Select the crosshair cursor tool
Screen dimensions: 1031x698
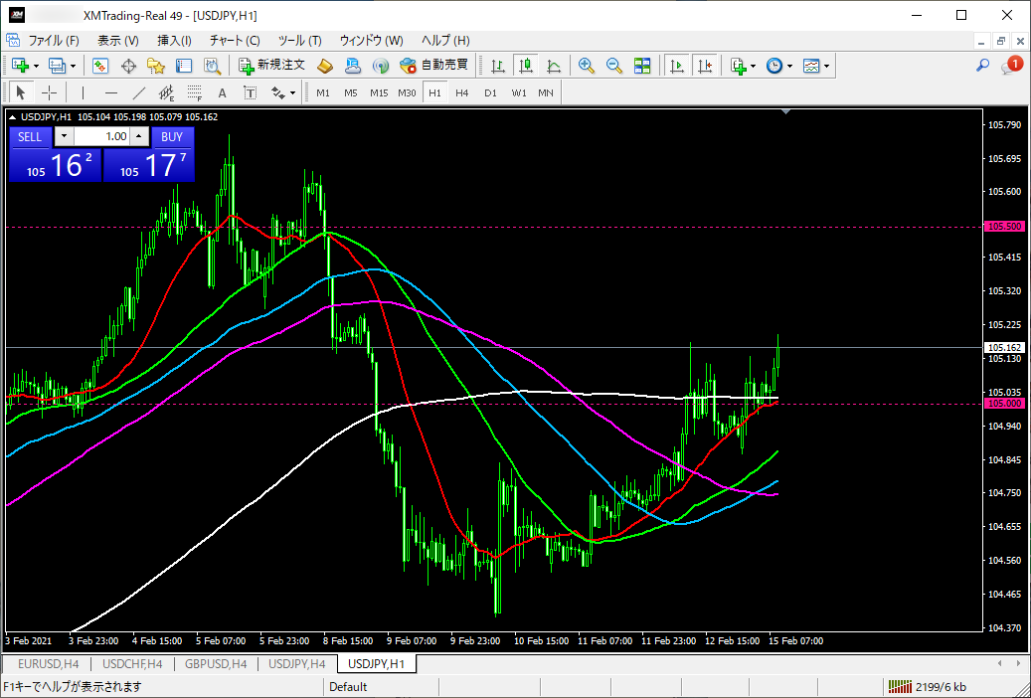50,92
